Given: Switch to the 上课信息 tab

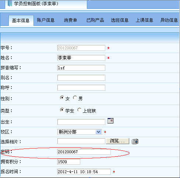Looking at the screenshot, I should 144,20.
